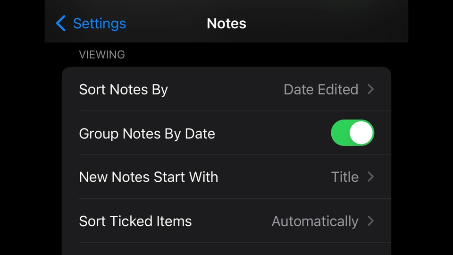Click the white knob of the green toggle
The width and height of the screenshot is (453, 255).
coord(361,133)
